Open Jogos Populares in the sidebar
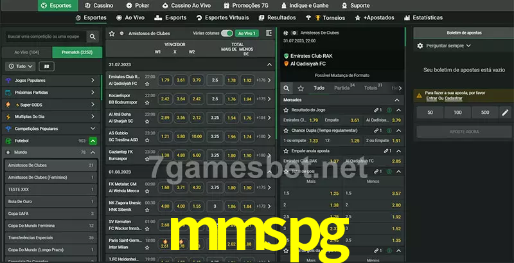 [x=51, y=80]
